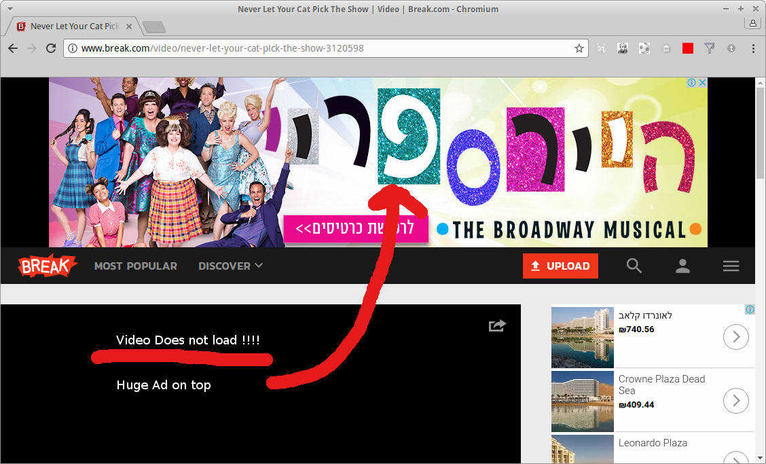766x464 pixels.
Task: Click the AdChoices icon on hotel sidebar ad
Action: click(x=750, y=310)
